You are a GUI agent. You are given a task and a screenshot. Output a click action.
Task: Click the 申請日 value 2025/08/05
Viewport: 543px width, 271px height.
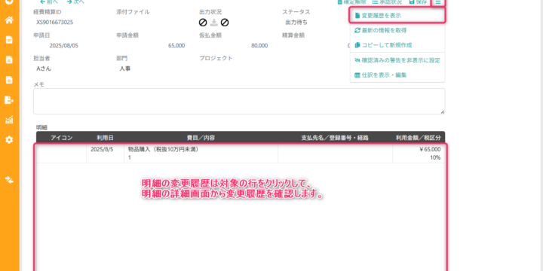[63, 46]
